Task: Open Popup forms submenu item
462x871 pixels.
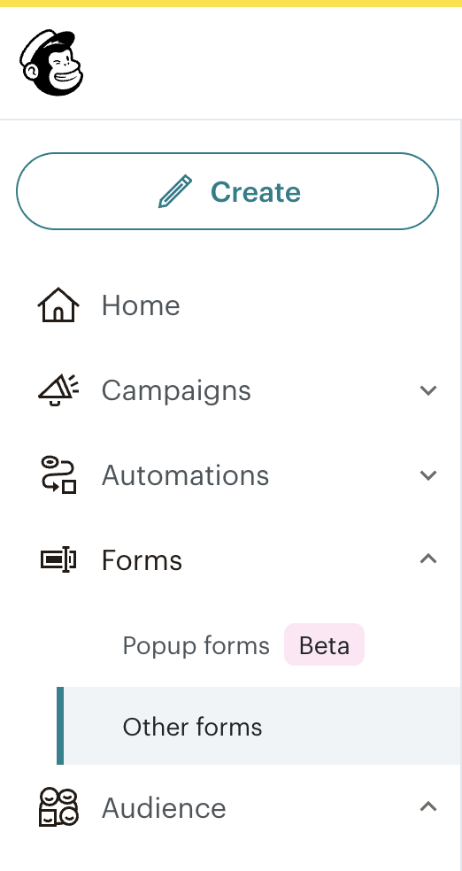Action: click(196, 645)
